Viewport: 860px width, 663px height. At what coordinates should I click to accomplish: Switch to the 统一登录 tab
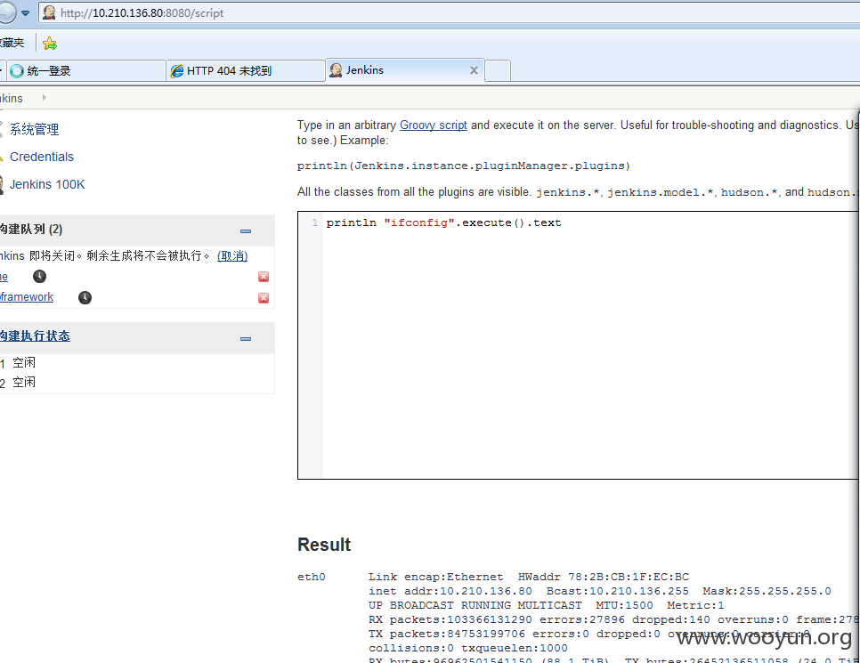tap(85, 70)
